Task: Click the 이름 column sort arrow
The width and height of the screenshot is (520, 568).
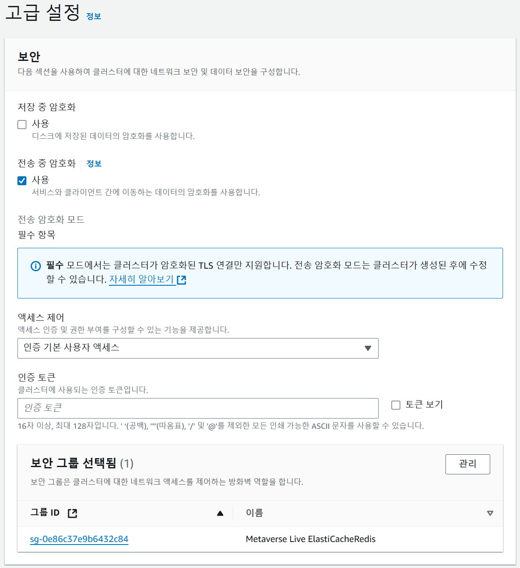Action: click(490, 513)
